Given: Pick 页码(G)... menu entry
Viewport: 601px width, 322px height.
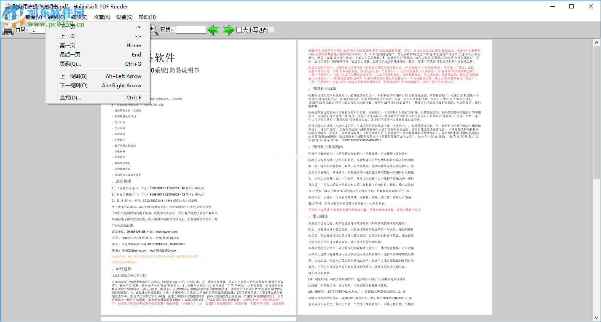Looking at the screenshot, I should point(98,64).
